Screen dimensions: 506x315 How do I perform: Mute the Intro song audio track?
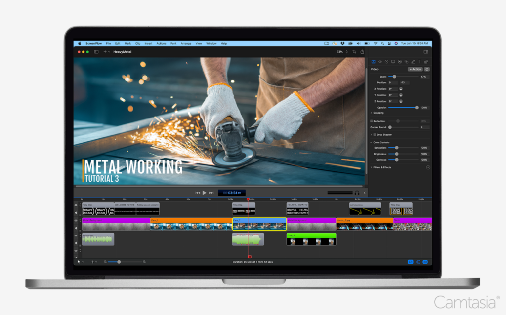tap(75, 243)
